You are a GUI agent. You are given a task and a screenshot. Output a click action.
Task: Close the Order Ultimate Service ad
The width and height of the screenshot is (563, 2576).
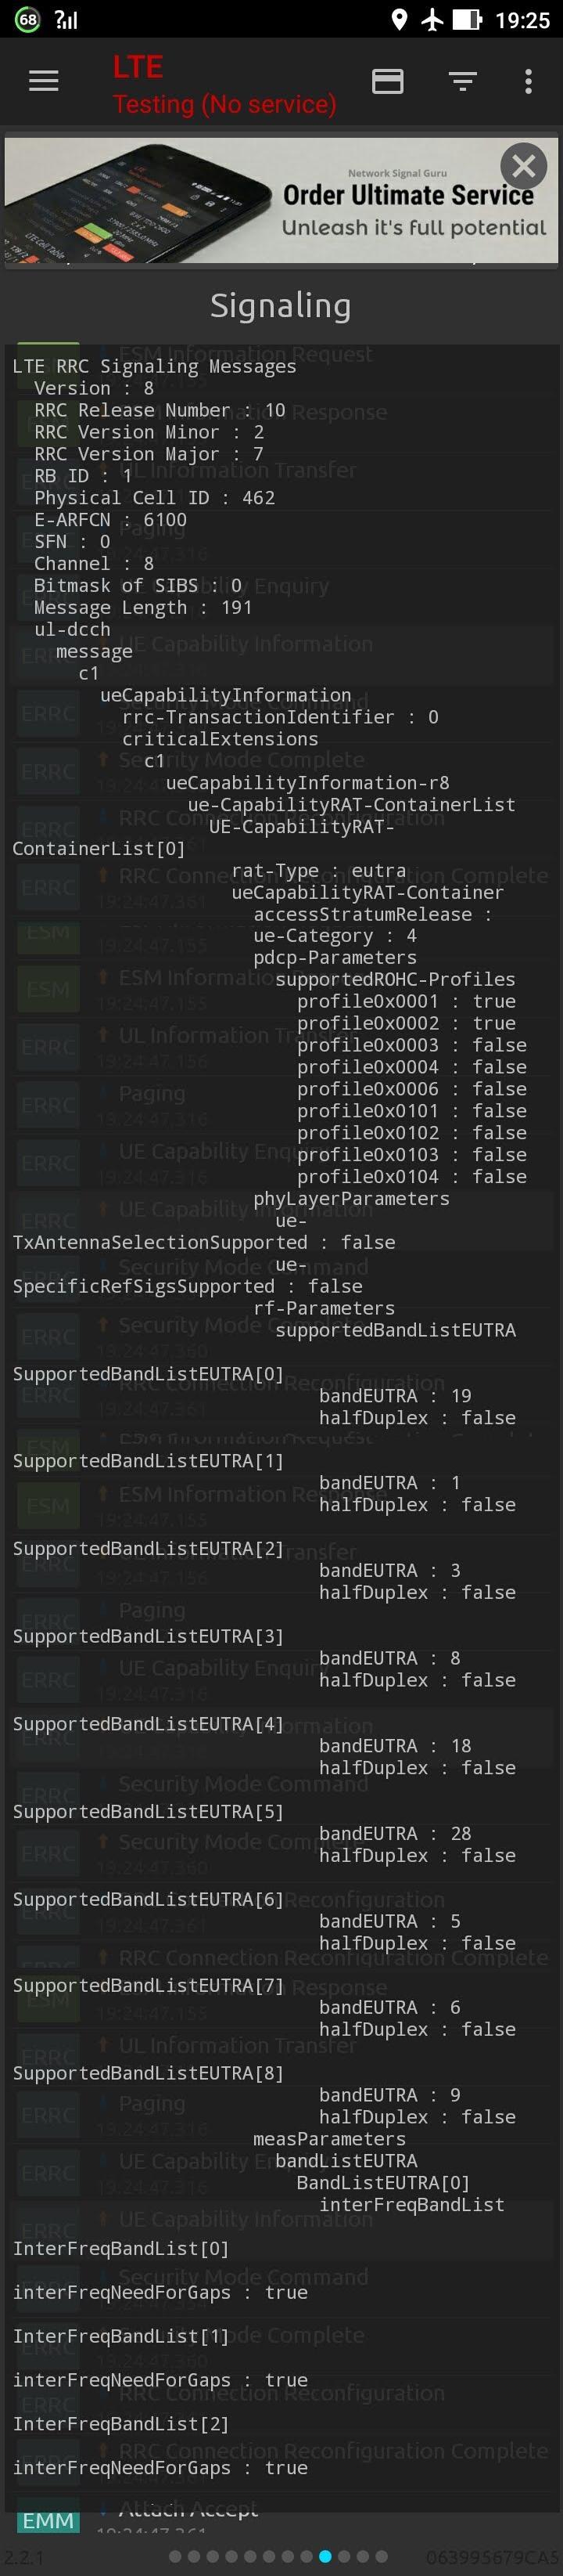(x=523, y=166)
